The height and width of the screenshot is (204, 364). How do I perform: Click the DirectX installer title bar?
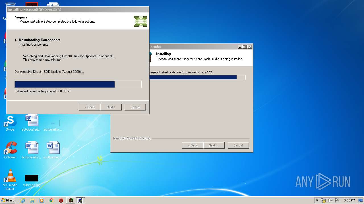coord(78,10)
